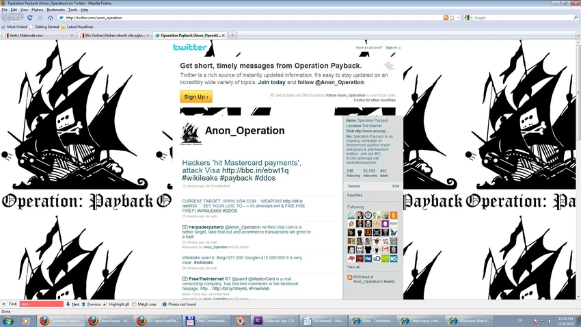Open the bbc.in/ebwt1q link
581x327 pixels.
pyautogui.click(x=256, y=170)
